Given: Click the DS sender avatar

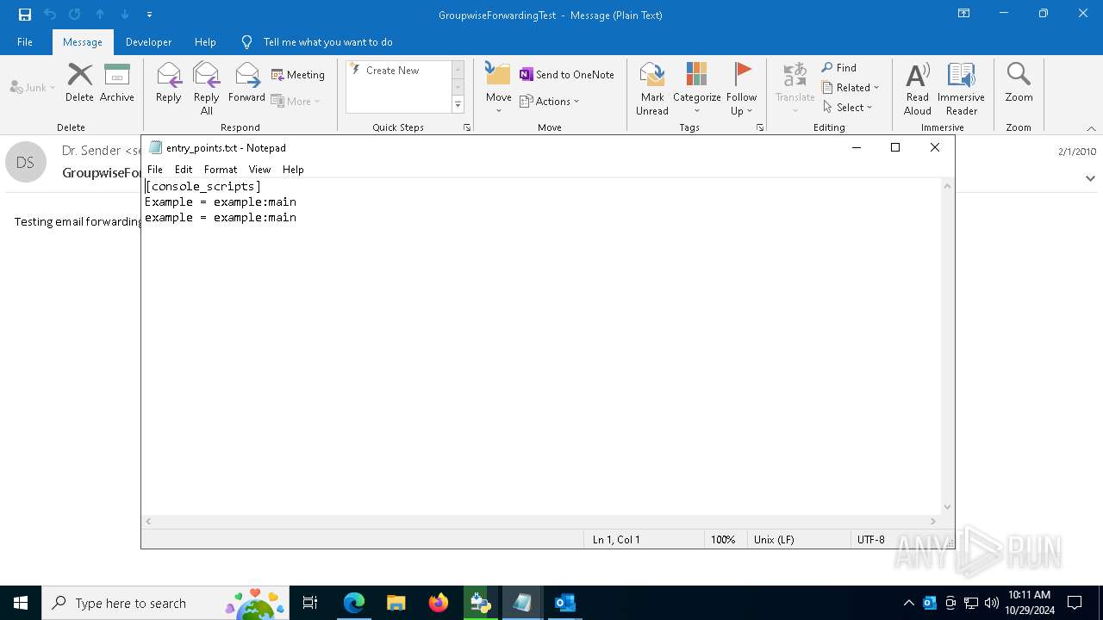Looking at the screenshot, I should pyautogui.click(x=25, y=162).
